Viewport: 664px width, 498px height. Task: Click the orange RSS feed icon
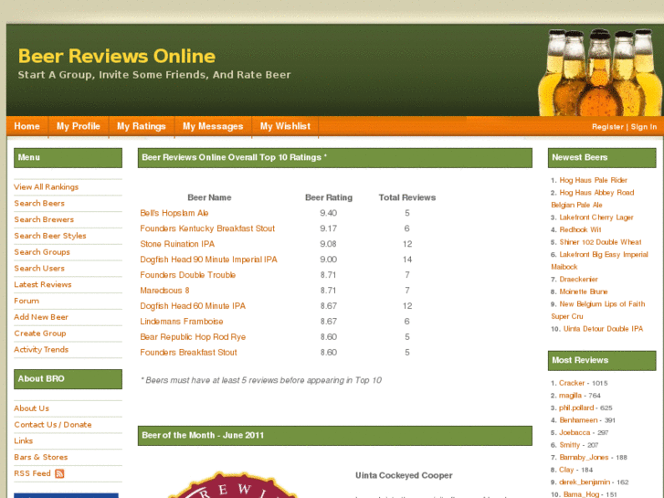[x=59, y=473]
